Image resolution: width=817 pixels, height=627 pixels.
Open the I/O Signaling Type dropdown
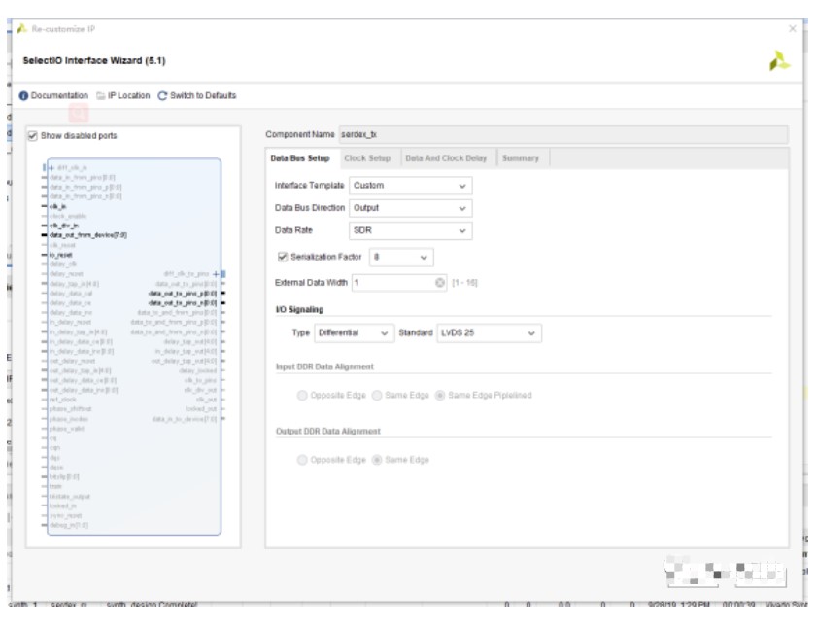pyautogui.click(x=354, y=333)
